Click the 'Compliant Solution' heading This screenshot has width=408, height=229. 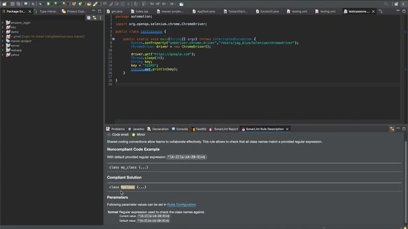[x=124, y=177]
